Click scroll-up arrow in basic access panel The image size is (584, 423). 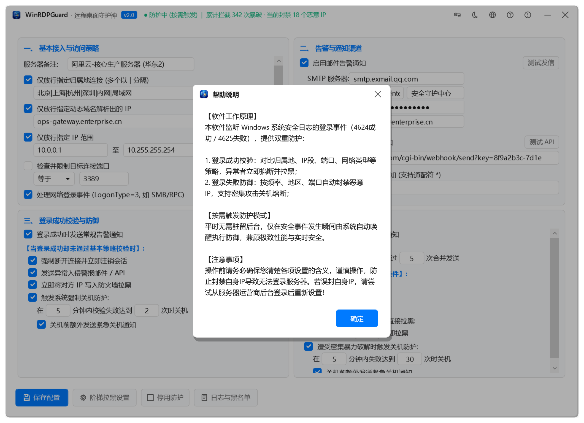tap(279, 61)
